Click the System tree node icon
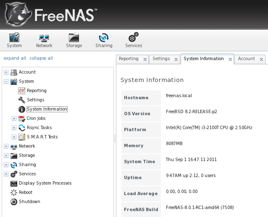 click(14, 82)
